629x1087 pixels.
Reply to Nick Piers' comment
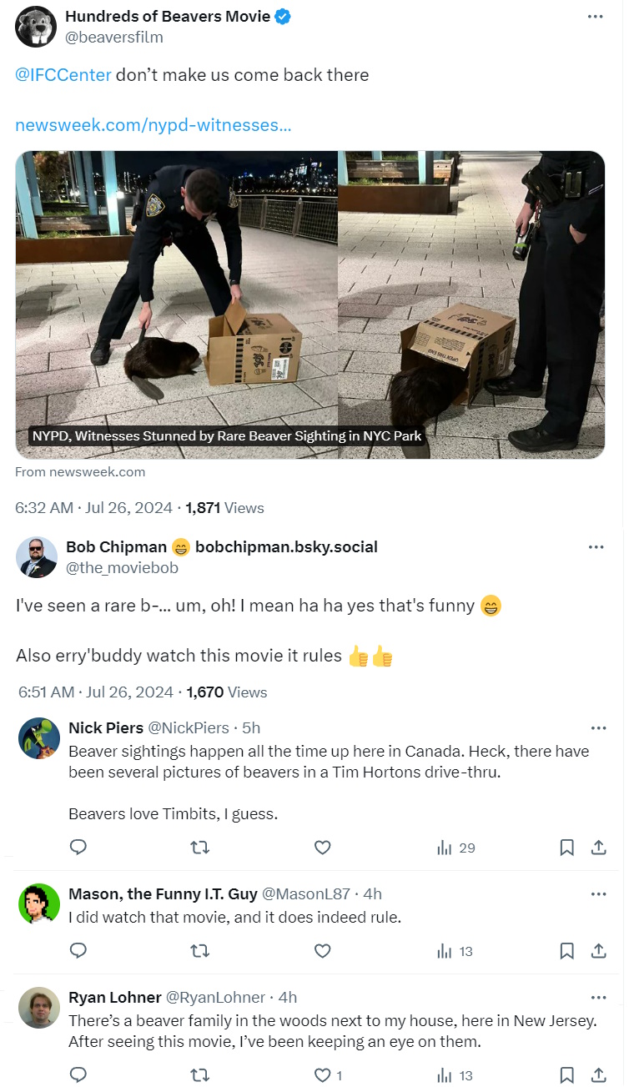pos(78,848)
